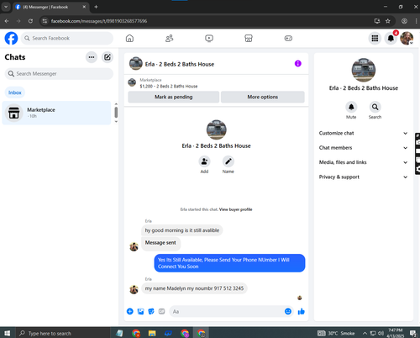Focus the Search Messenger field

(x=59, y=74)
